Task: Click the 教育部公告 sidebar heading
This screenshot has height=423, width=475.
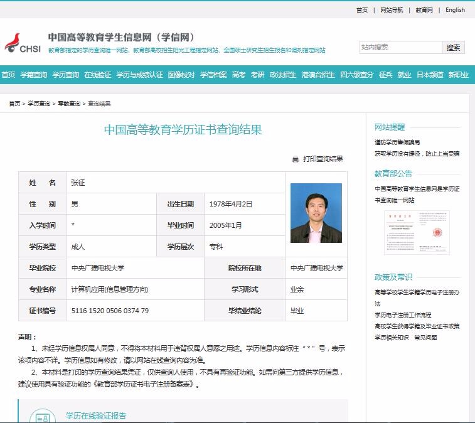Action: (x=393, y=174)
